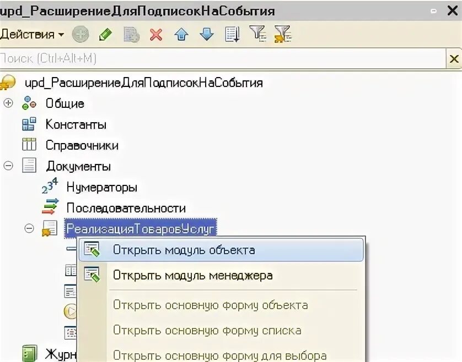Select the Общие tree item
The height and width of the screenshot is (362, 462).
click(x=65, y=103)
